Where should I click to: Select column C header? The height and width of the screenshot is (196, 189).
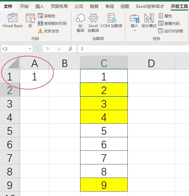pyautogui.click(x=104, y=63)
